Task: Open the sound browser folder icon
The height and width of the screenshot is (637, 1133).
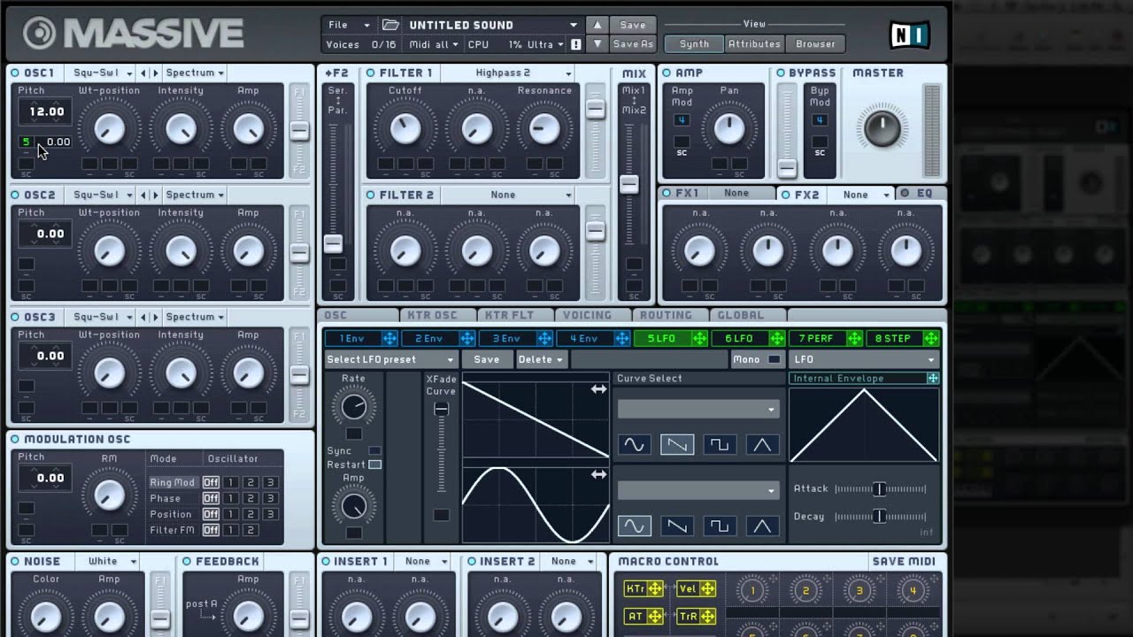Action: (x=390, y=25)
